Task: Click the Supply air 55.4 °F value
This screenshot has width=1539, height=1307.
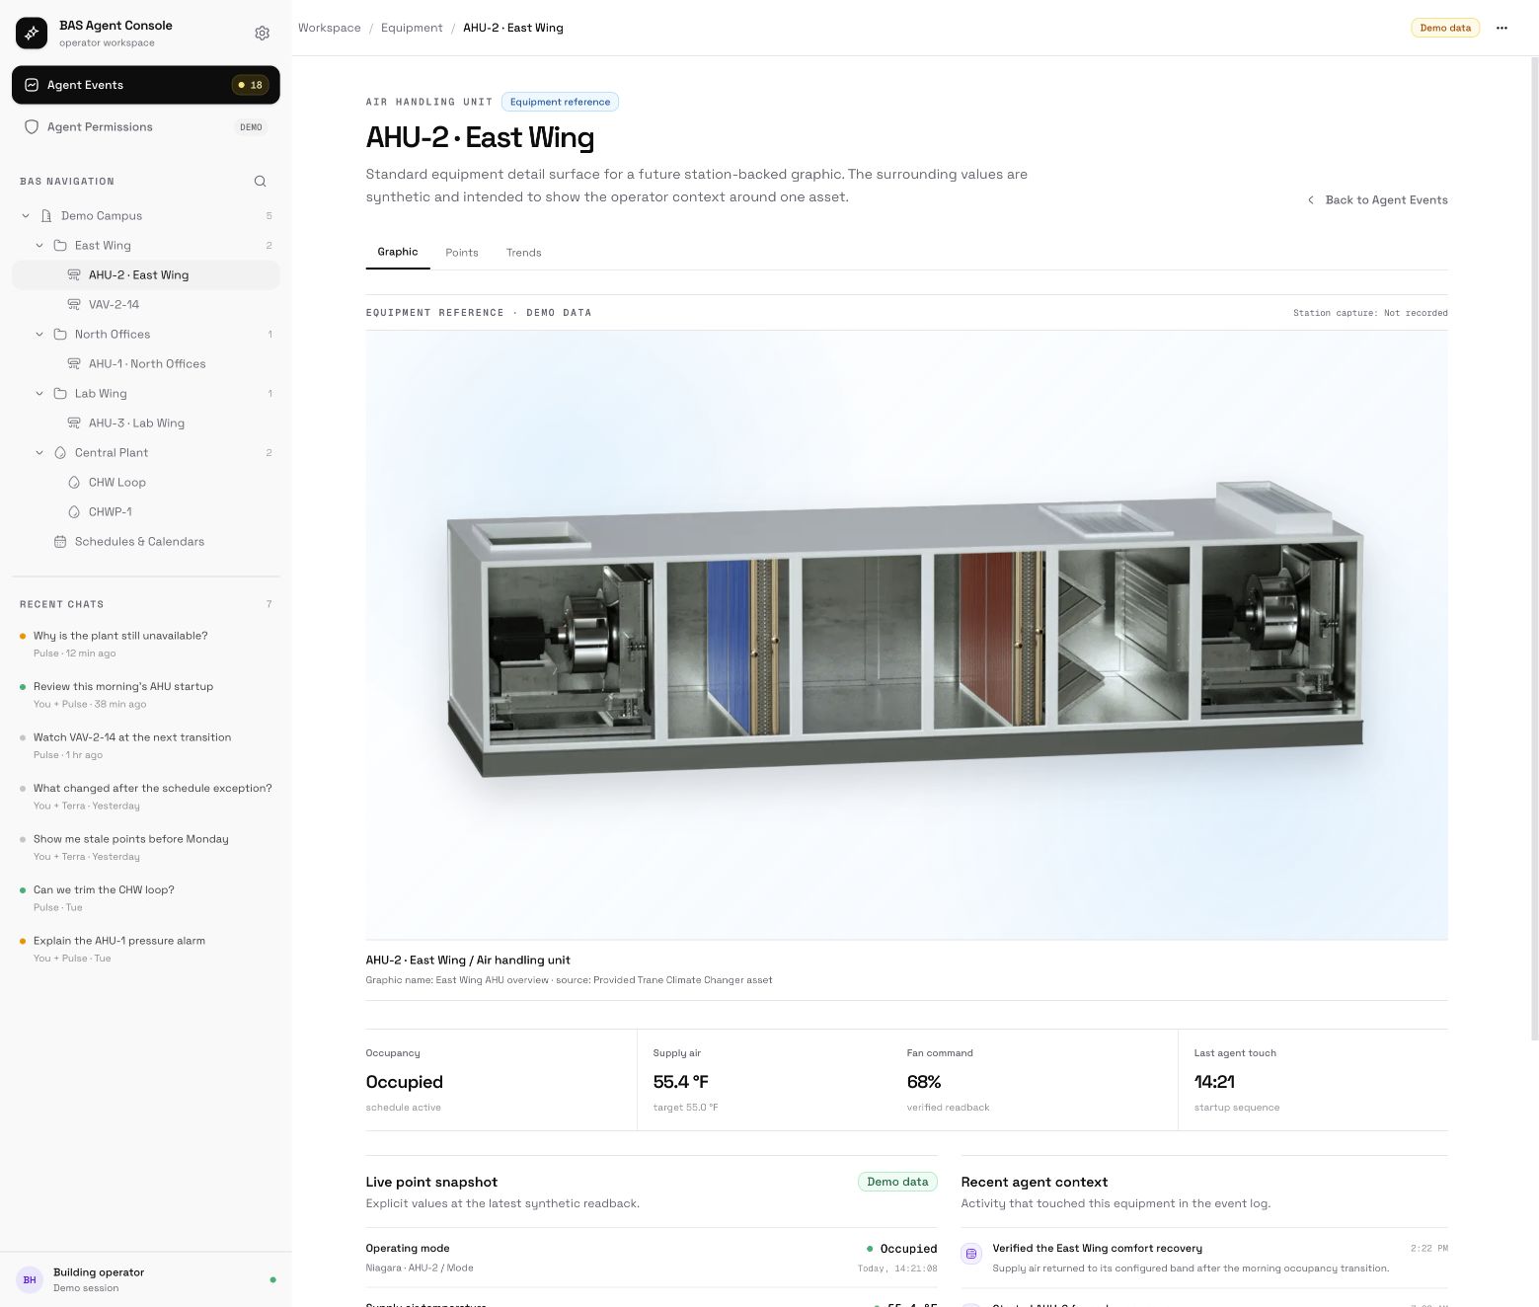Action: point(681,1083)
